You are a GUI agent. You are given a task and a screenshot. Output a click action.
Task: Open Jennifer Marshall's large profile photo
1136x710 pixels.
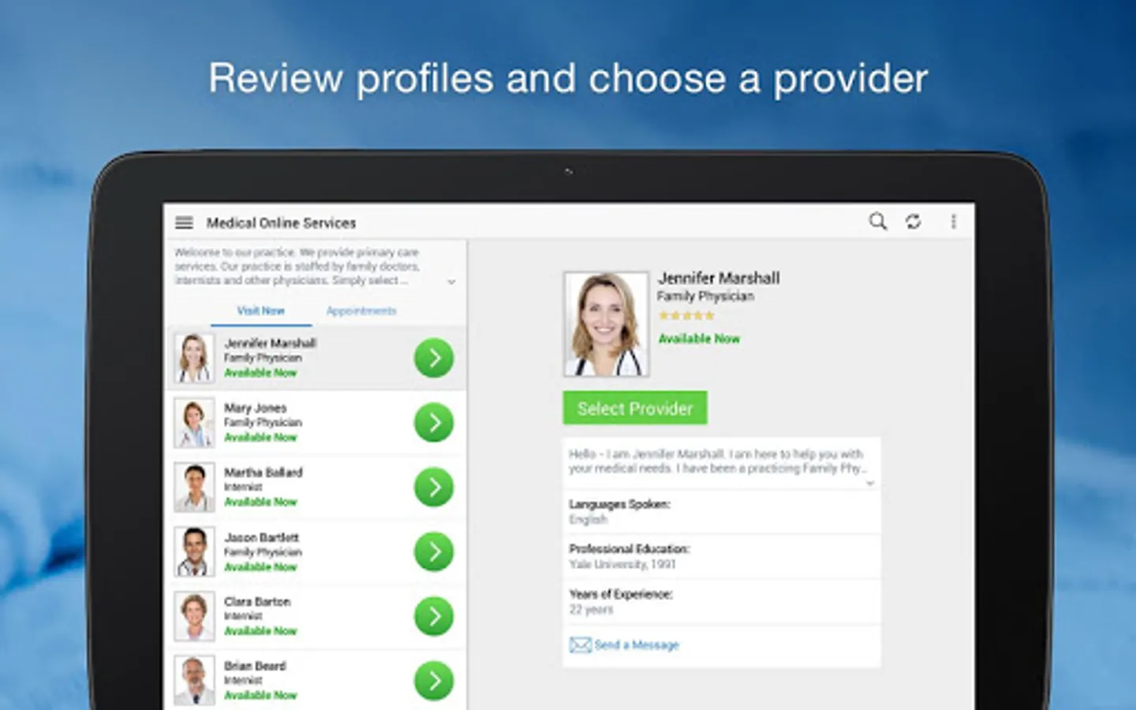pyautogui.click(x=606, y=324)
